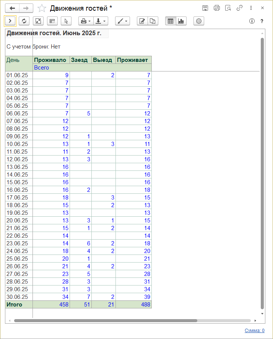
Task: Go back with the left arrow button
Action: tap(12, 8)
